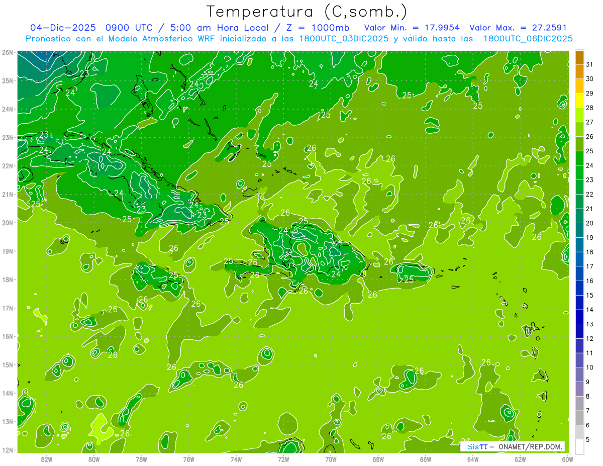Select the 23N latitude axis label

(7, 137)
